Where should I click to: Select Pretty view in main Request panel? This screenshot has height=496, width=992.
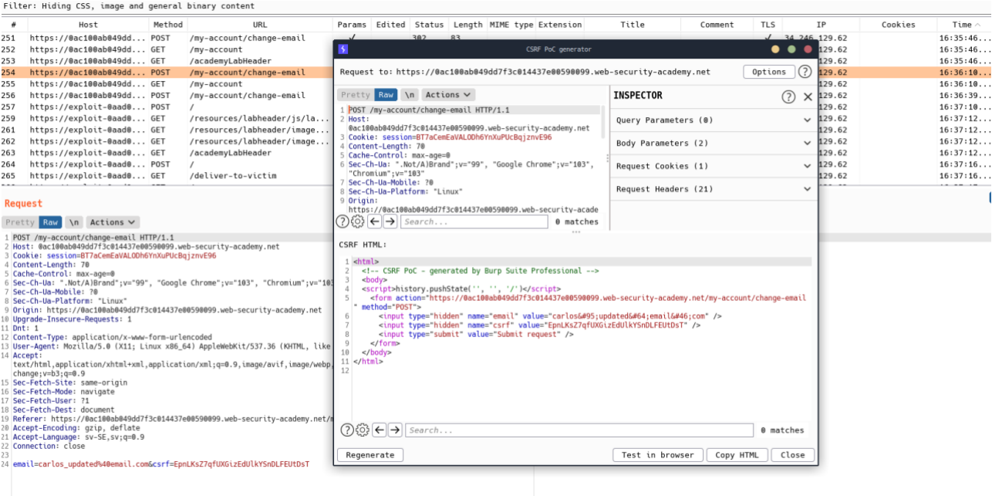coord(20,222)
